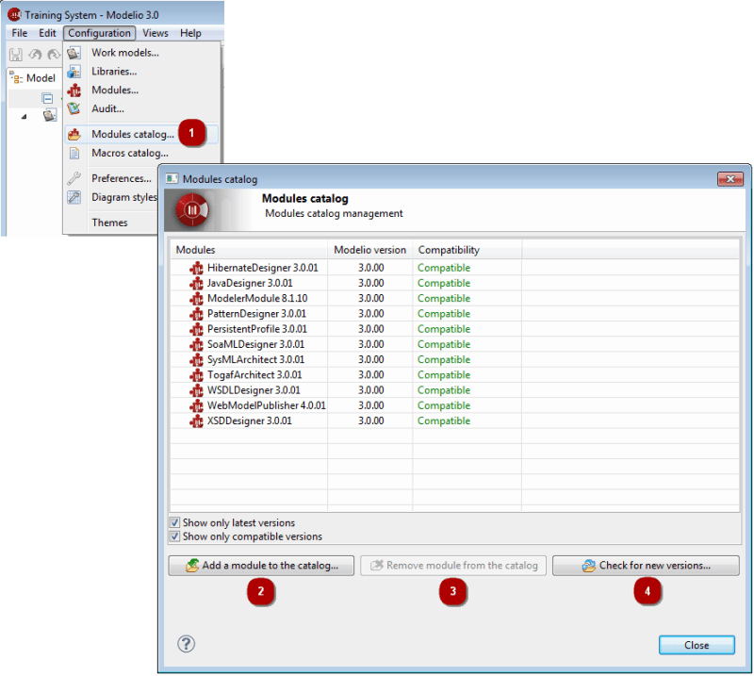
Task: Select Libraries... menu entry
Action: 114,72
